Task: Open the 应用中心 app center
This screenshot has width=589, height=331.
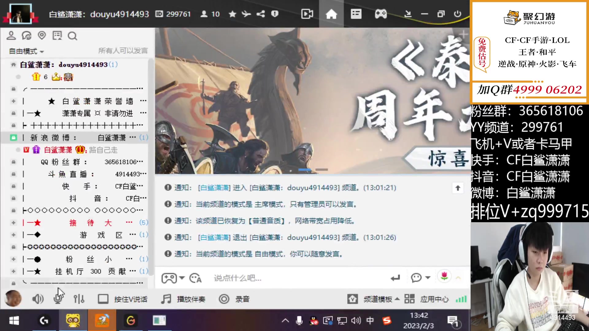Action: (426, 299)
